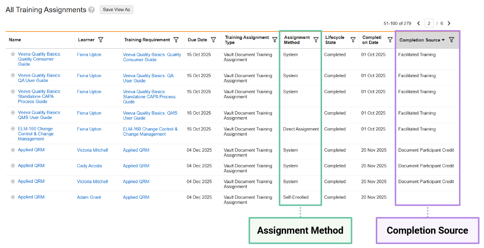This screenshot has width=484, height=248.
Task: Open the Completion Source column sort dropdown
Action: coord(443,40)
